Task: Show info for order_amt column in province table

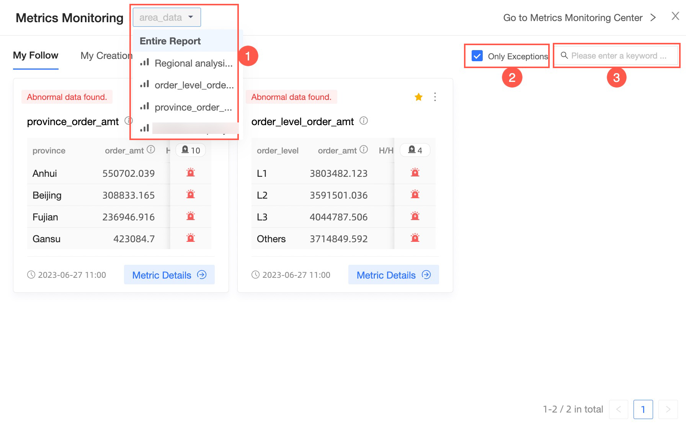Action: click(x=151, y=149)
